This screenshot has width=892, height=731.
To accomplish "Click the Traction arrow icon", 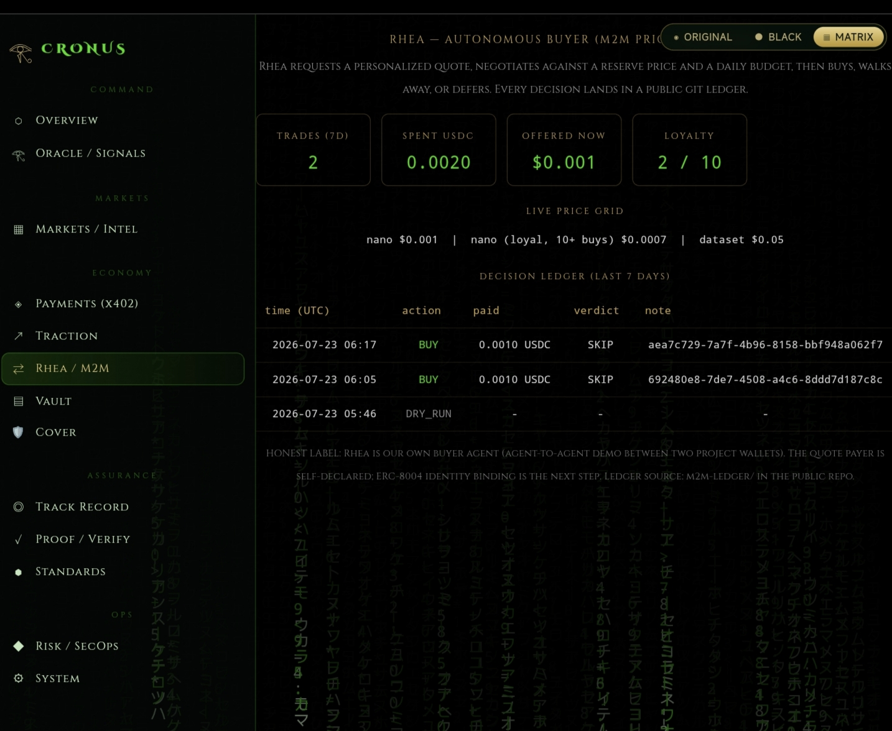I will point(19,336).
